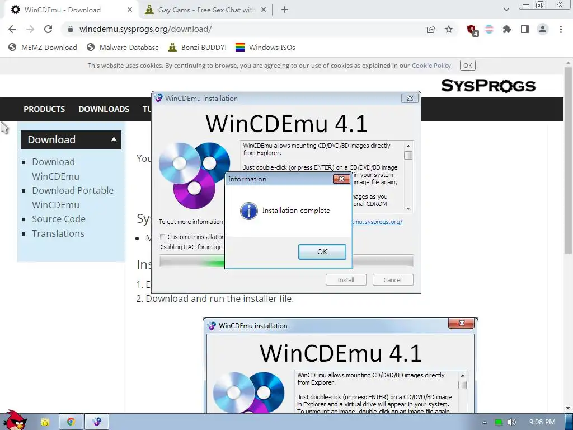Click the Information icon in the dialog

pyautogui.click(x=249, y=211)
